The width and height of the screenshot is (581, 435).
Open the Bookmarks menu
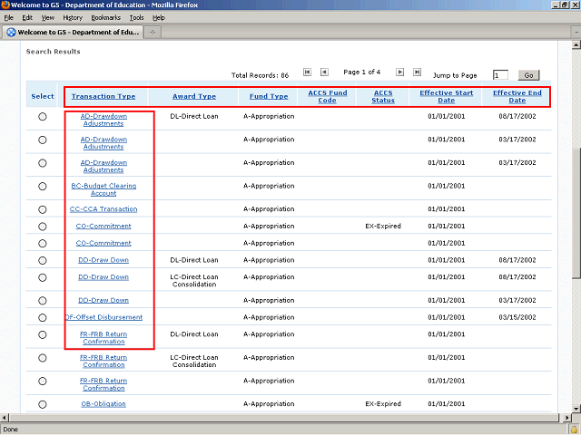(x=105, y=17)
